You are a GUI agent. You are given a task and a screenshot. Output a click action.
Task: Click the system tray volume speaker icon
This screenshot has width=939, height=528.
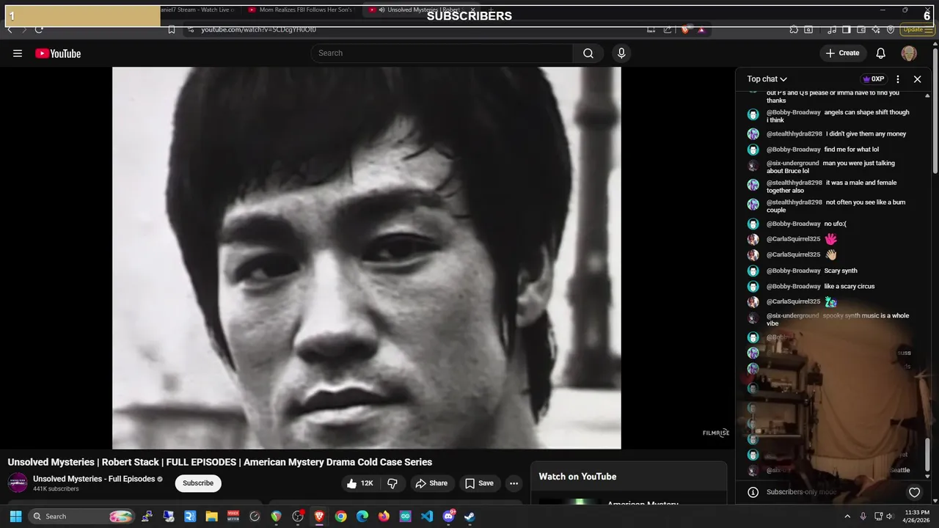point(890,516)
